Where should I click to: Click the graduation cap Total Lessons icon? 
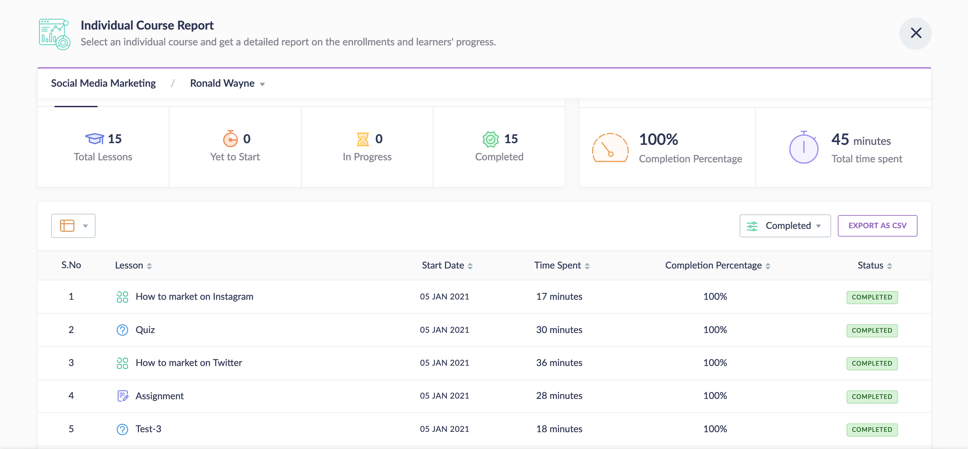pyautogui.click(x=94, y=139)
